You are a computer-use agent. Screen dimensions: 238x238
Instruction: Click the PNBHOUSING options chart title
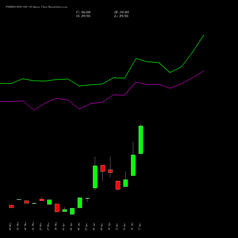click(x=36, y=7)
